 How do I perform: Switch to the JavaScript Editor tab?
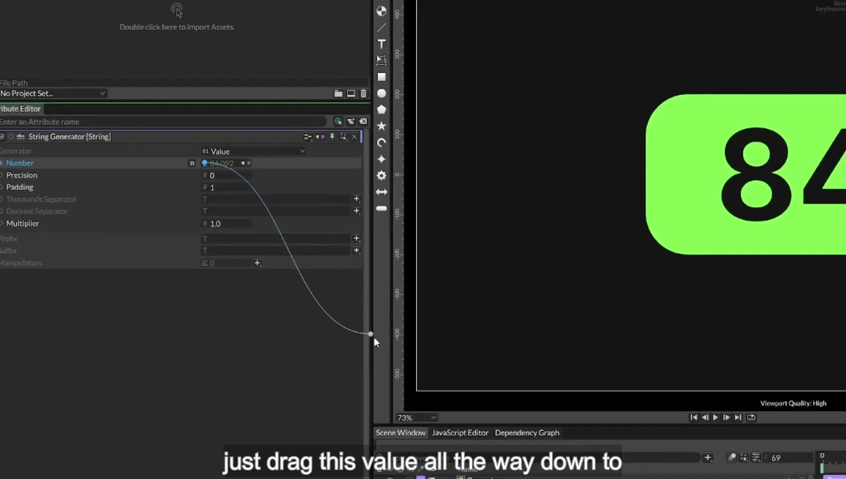[460, 433]
